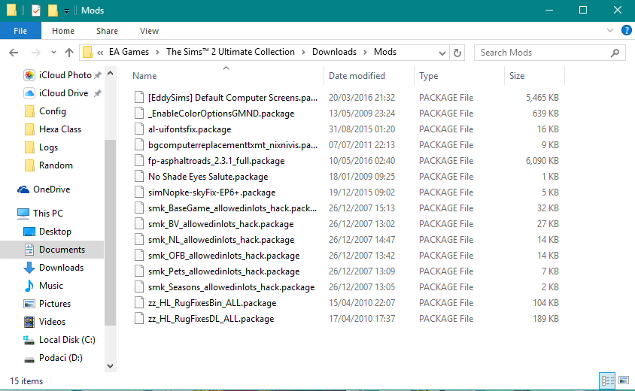Click in the Search Mods field
This screenshot has width=635, height=391.
coord(542,53)
